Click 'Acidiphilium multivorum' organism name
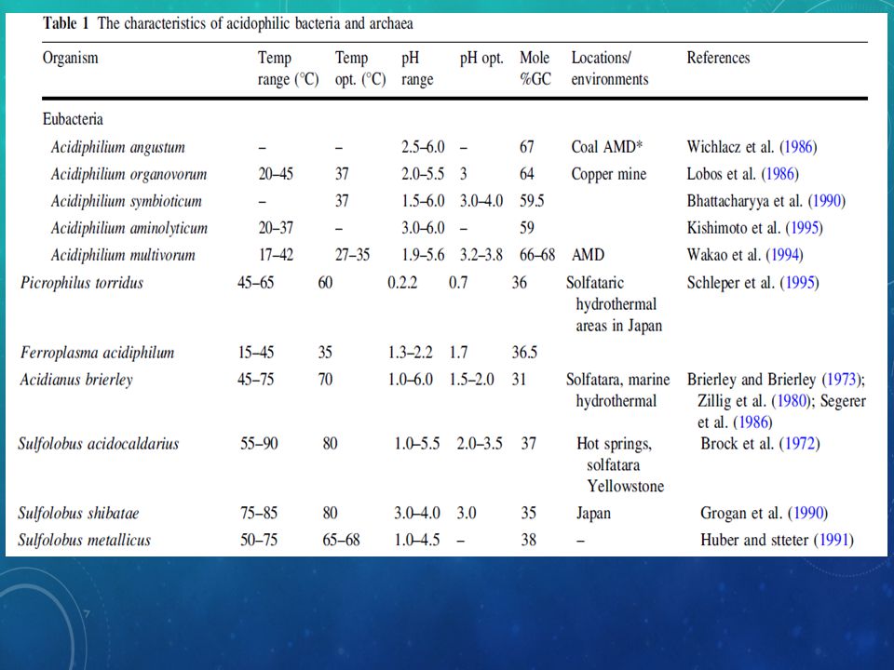894x670 pixels. coord(123,255)
